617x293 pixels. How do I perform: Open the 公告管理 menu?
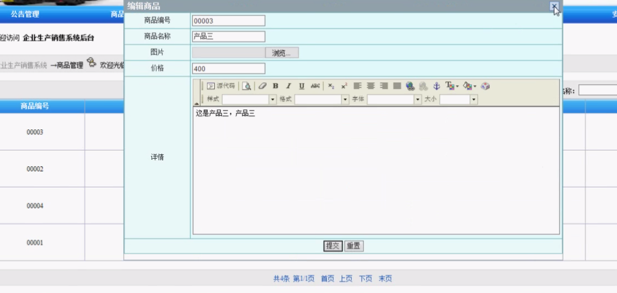(x=25, y=14)
